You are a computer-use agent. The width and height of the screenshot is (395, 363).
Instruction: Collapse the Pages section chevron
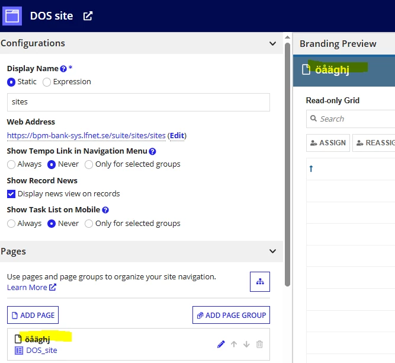click(x=272, y=251)
